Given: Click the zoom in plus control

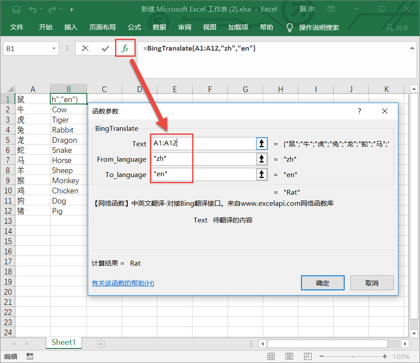Looking at the screenshot, I should coord(385,356).
